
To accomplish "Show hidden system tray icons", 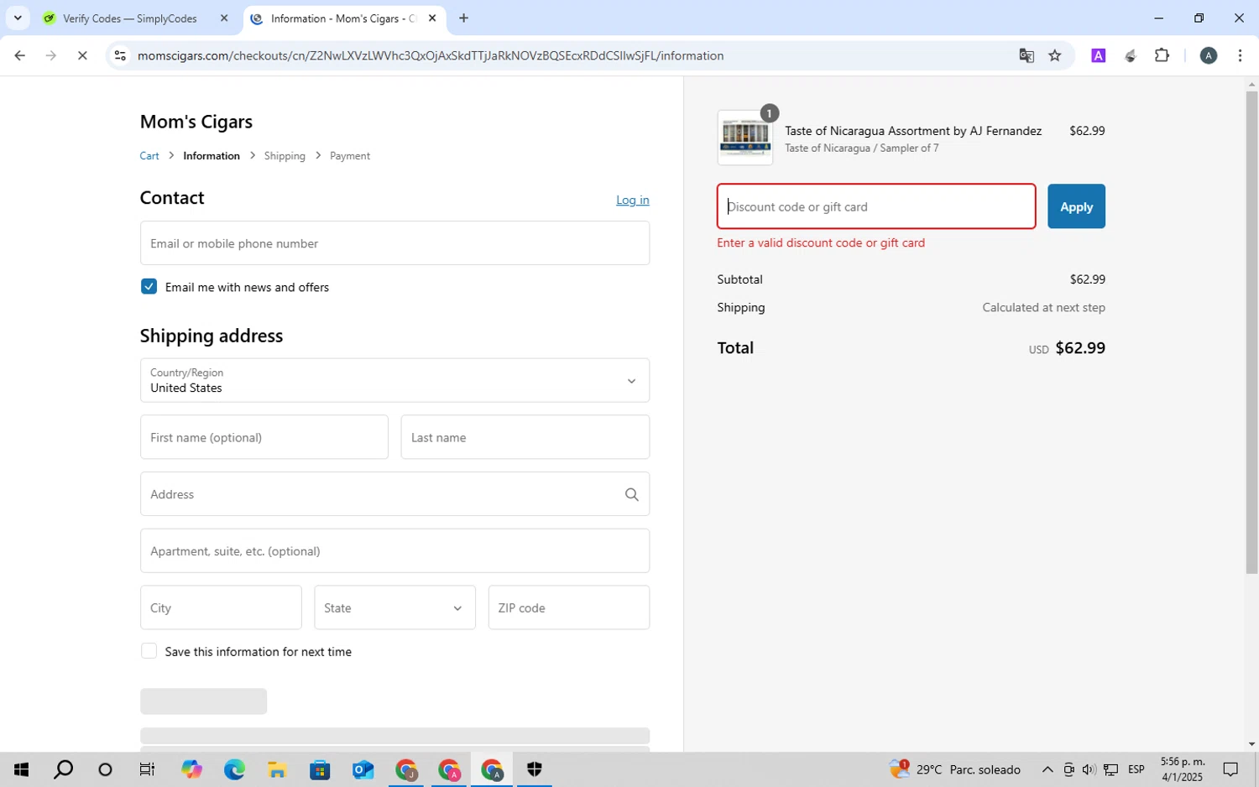I will (x=1047, y=769).
